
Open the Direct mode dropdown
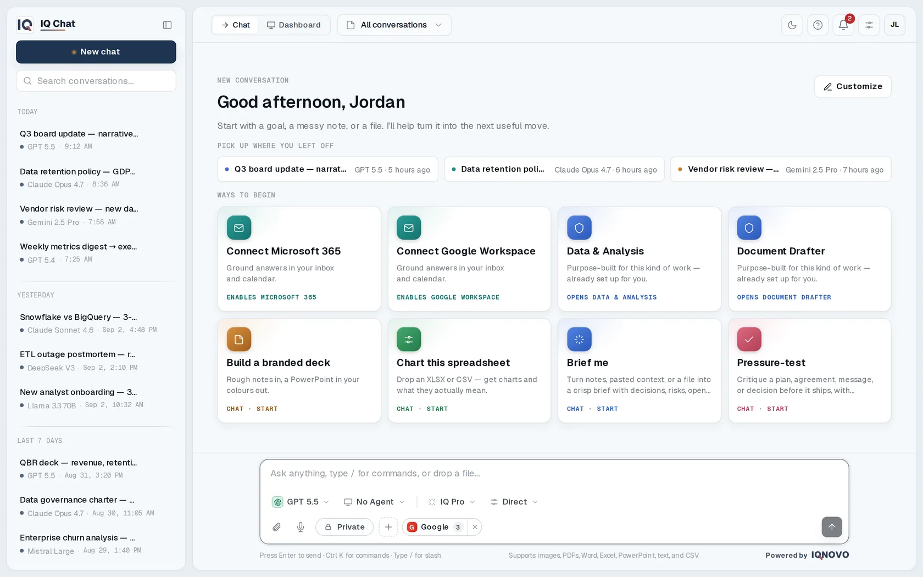click(514, 502)
